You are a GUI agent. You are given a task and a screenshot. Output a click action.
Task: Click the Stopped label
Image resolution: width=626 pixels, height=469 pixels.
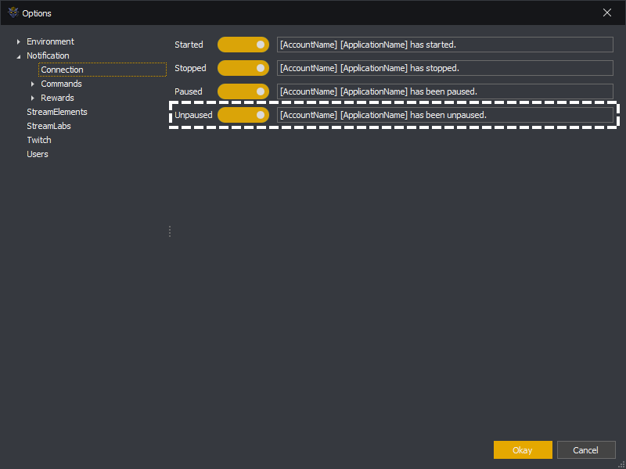click(190, 68)
